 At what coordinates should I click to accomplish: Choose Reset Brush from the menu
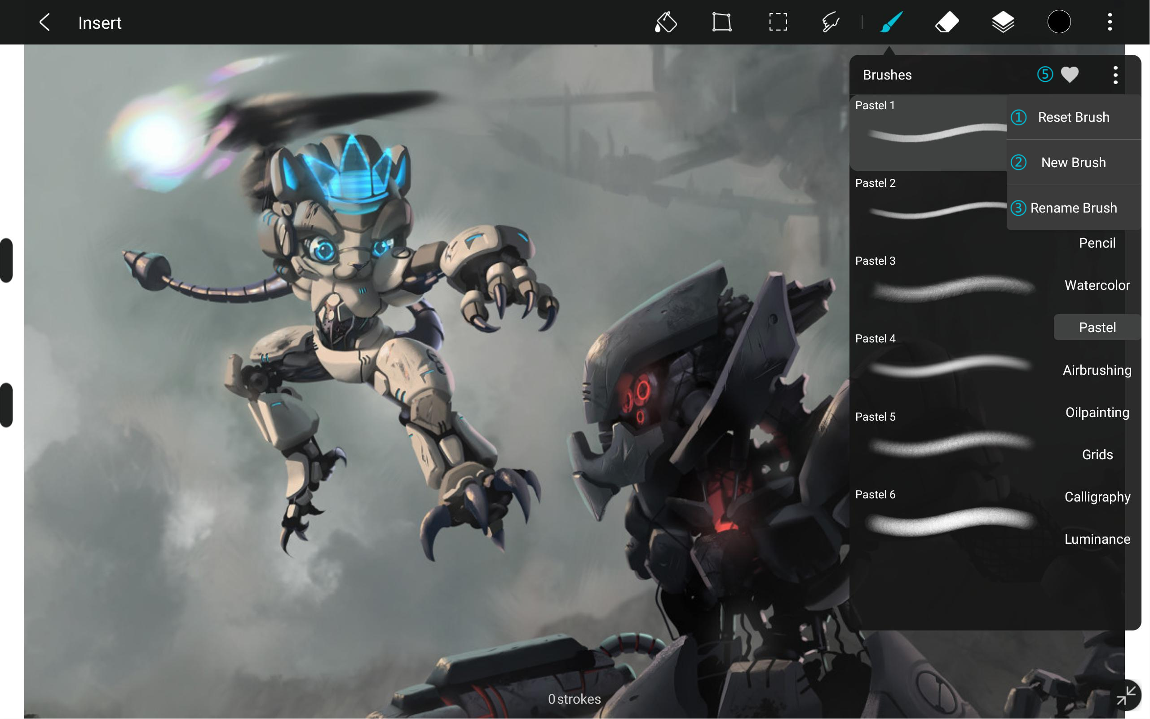pos(1073,117)
